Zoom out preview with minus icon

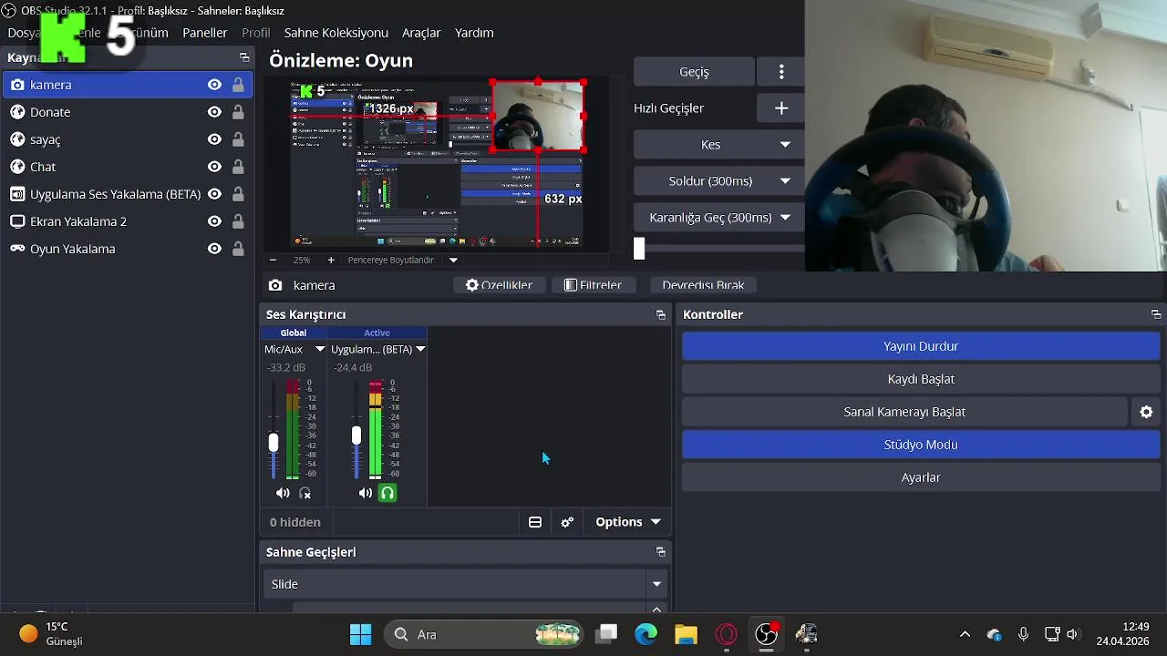pos(273,261)
